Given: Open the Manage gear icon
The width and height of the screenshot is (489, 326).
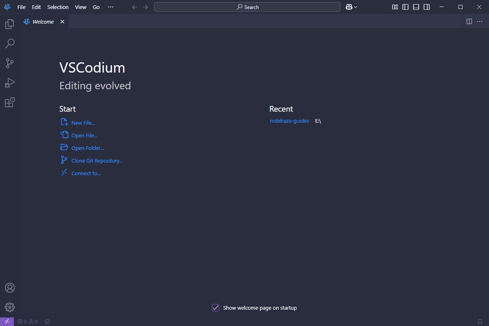Looking at the screenshot, I should pos(10,307).
